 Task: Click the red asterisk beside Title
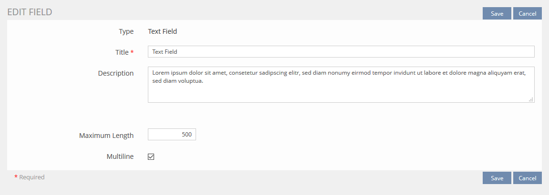pos(132,52)
